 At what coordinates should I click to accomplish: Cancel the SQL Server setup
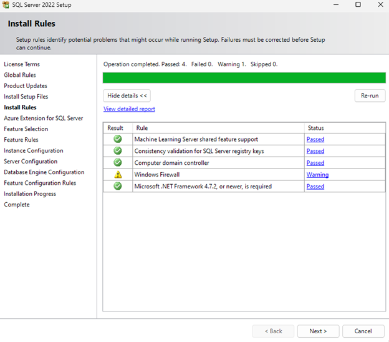click(363, 331)
